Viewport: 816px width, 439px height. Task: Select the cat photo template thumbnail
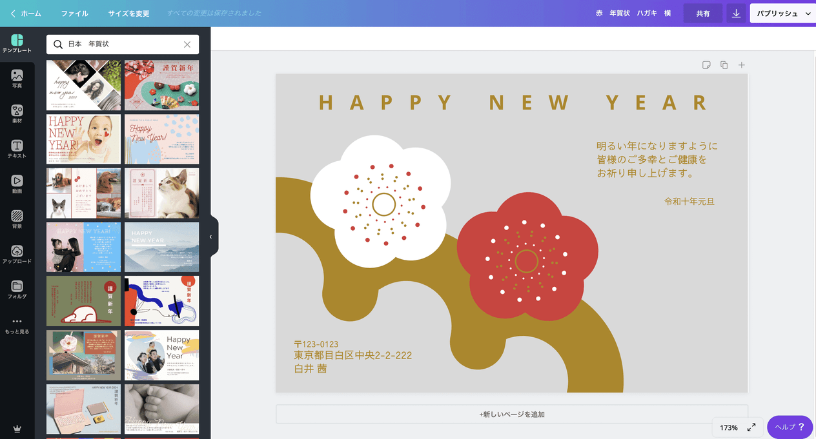point(161,193)
